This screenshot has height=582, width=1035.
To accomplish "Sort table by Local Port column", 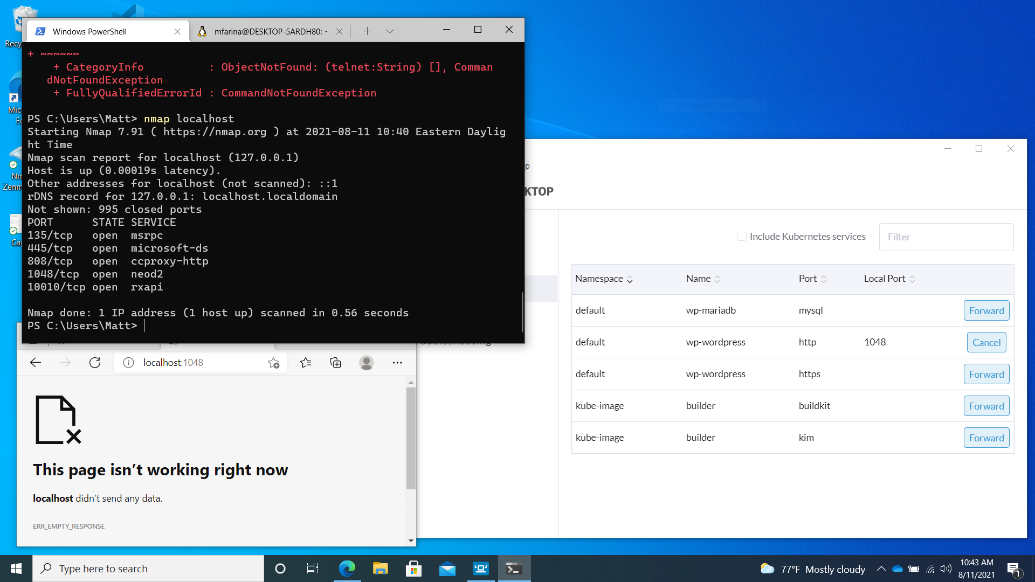I will [x=889, y=279].
